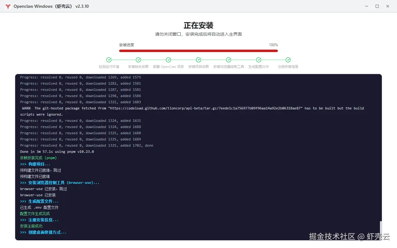This screenshot has height=248, width=397.
Task: Close the Openclaw installer window
Action: point(388,6)
